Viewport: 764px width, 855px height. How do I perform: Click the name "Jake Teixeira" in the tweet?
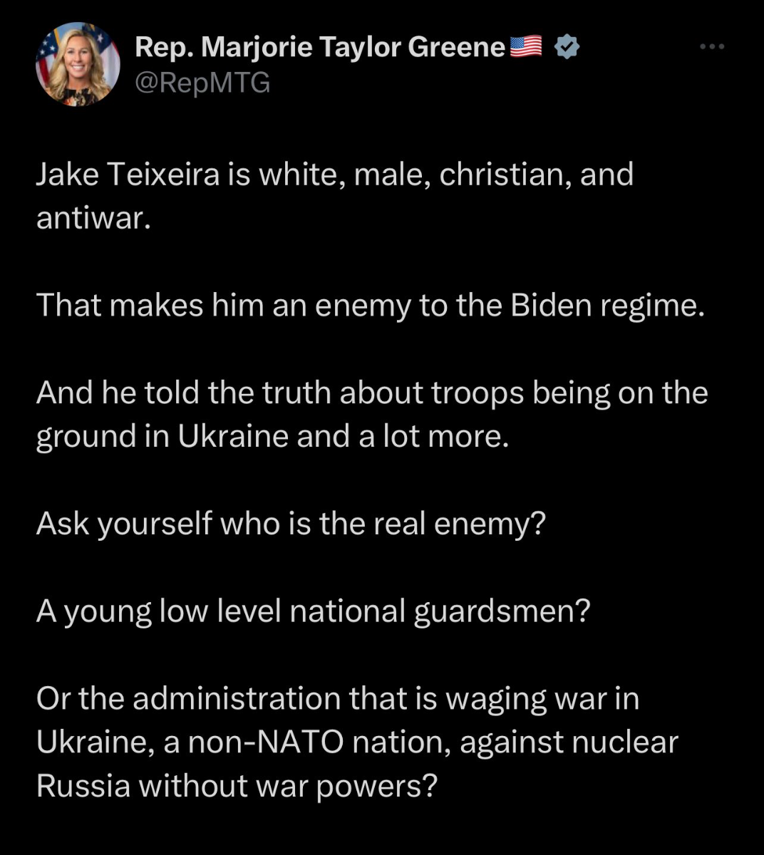click(128, 175)
